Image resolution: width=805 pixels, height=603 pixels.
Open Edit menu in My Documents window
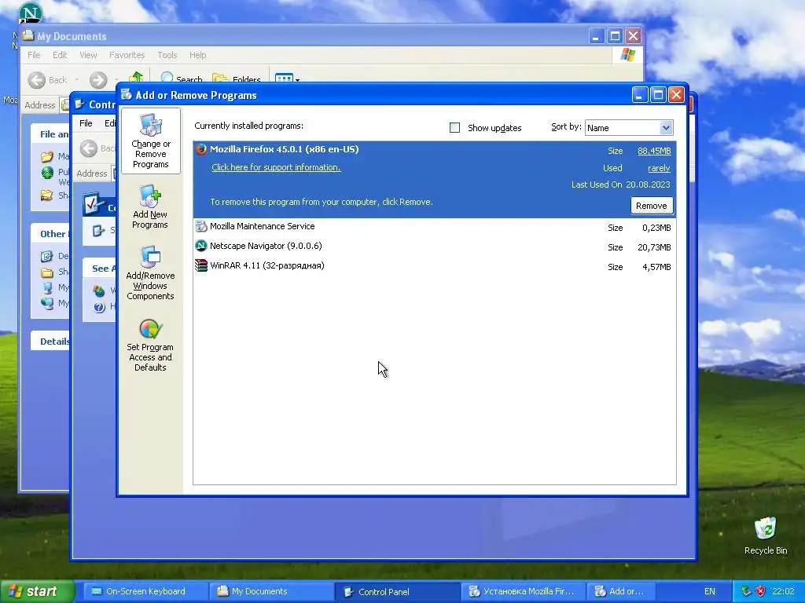click(x=60, y=55)
